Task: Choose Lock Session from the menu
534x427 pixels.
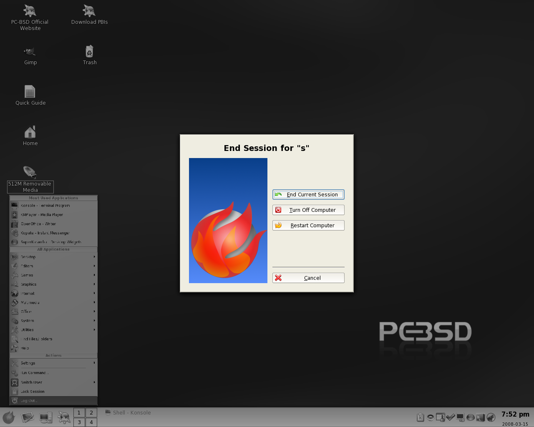Action: click(x=53, y=392)
